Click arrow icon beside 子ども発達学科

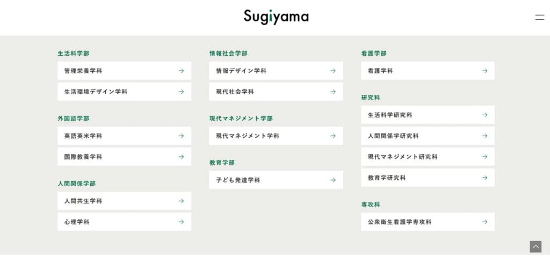[x=333, y=180]
